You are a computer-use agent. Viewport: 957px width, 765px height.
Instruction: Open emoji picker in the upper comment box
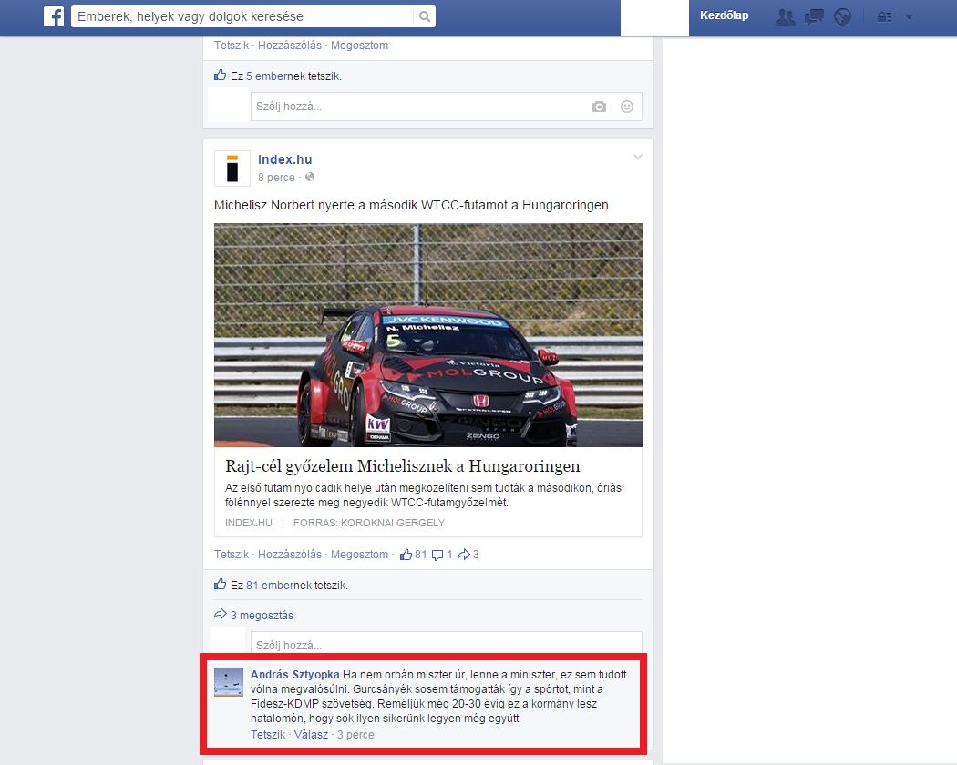point(627,107)
